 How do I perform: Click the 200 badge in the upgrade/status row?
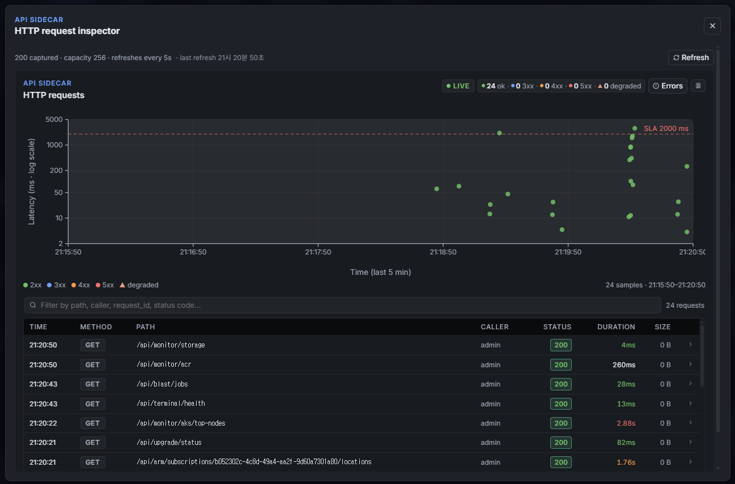click(561, 443)
